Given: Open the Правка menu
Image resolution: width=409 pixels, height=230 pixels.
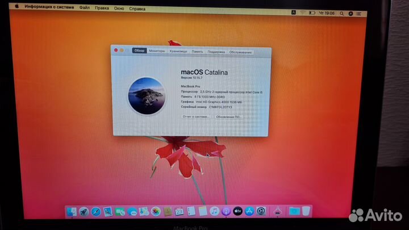Looking at the screenshot, I should (x=102, y=8).
